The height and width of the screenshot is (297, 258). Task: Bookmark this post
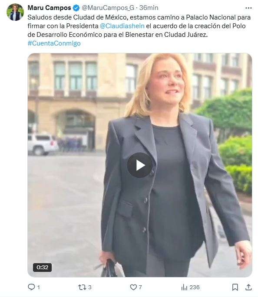(235, 287)
